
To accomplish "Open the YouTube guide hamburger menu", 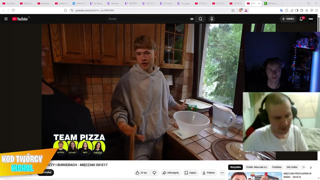I will 6,19.
